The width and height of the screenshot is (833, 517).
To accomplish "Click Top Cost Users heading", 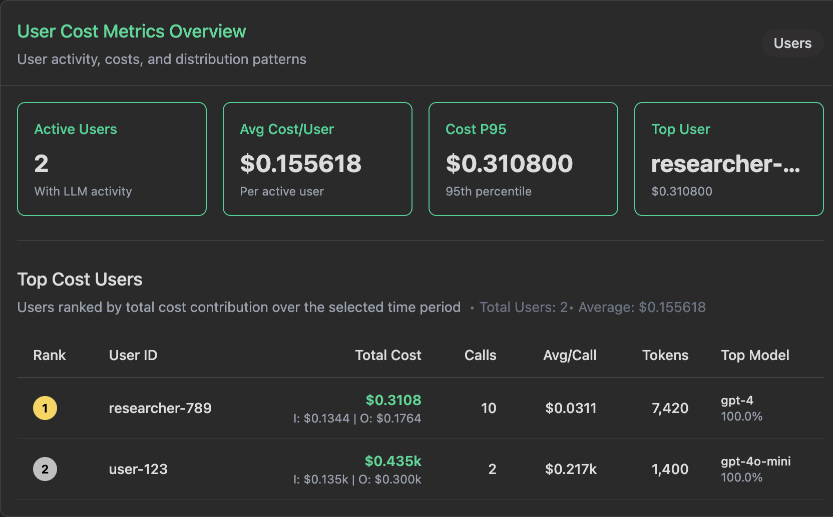I will [x=80, y=279].
